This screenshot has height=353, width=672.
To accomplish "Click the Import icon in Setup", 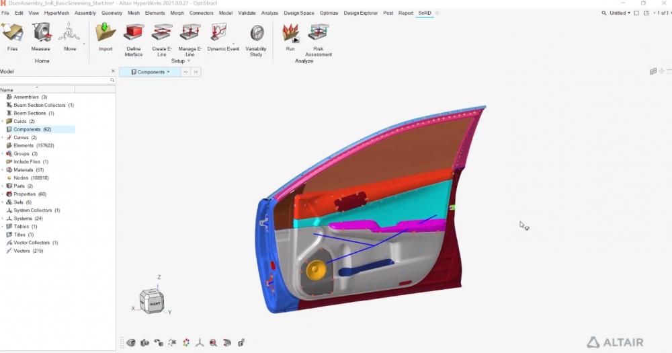I will tap(106, 37).
